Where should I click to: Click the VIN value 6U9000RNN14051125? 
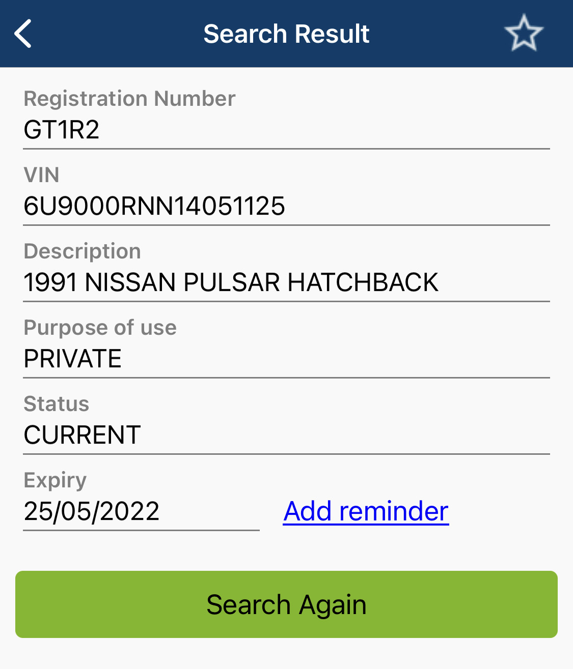[x=154, y=206]
